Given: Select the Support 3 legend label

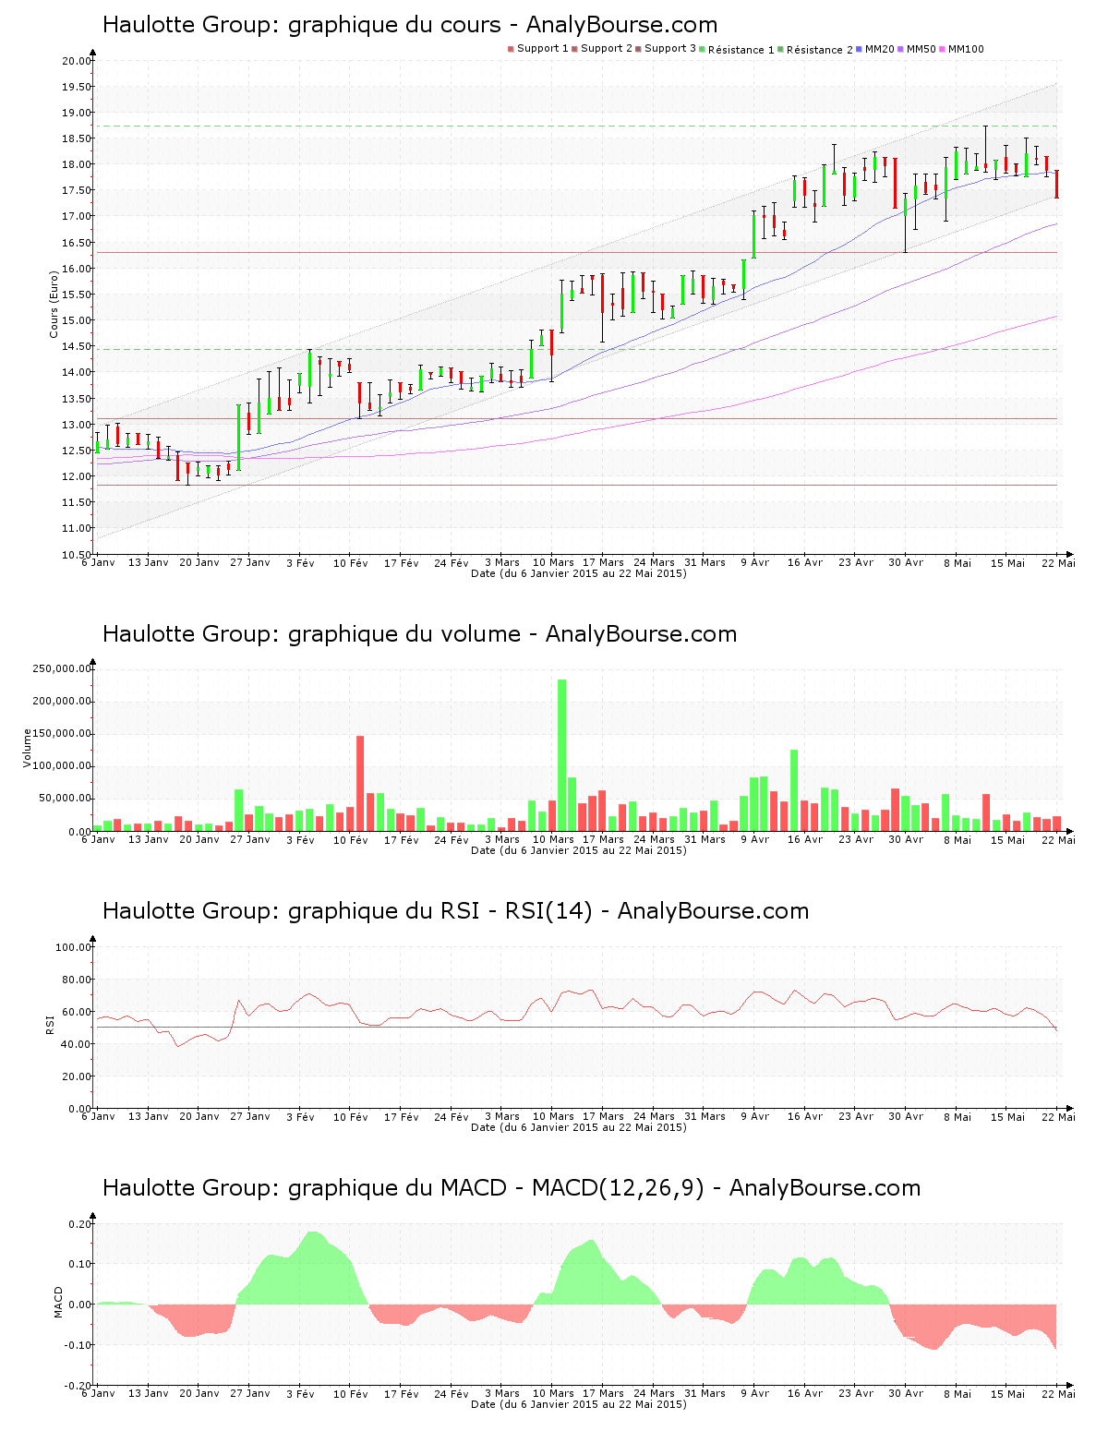Looking at the screenshot, I should pos(670,49).
